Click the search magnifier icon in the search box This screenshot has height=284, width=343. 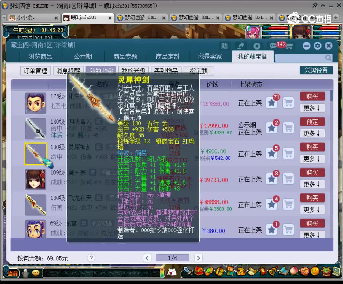(329, 57)
